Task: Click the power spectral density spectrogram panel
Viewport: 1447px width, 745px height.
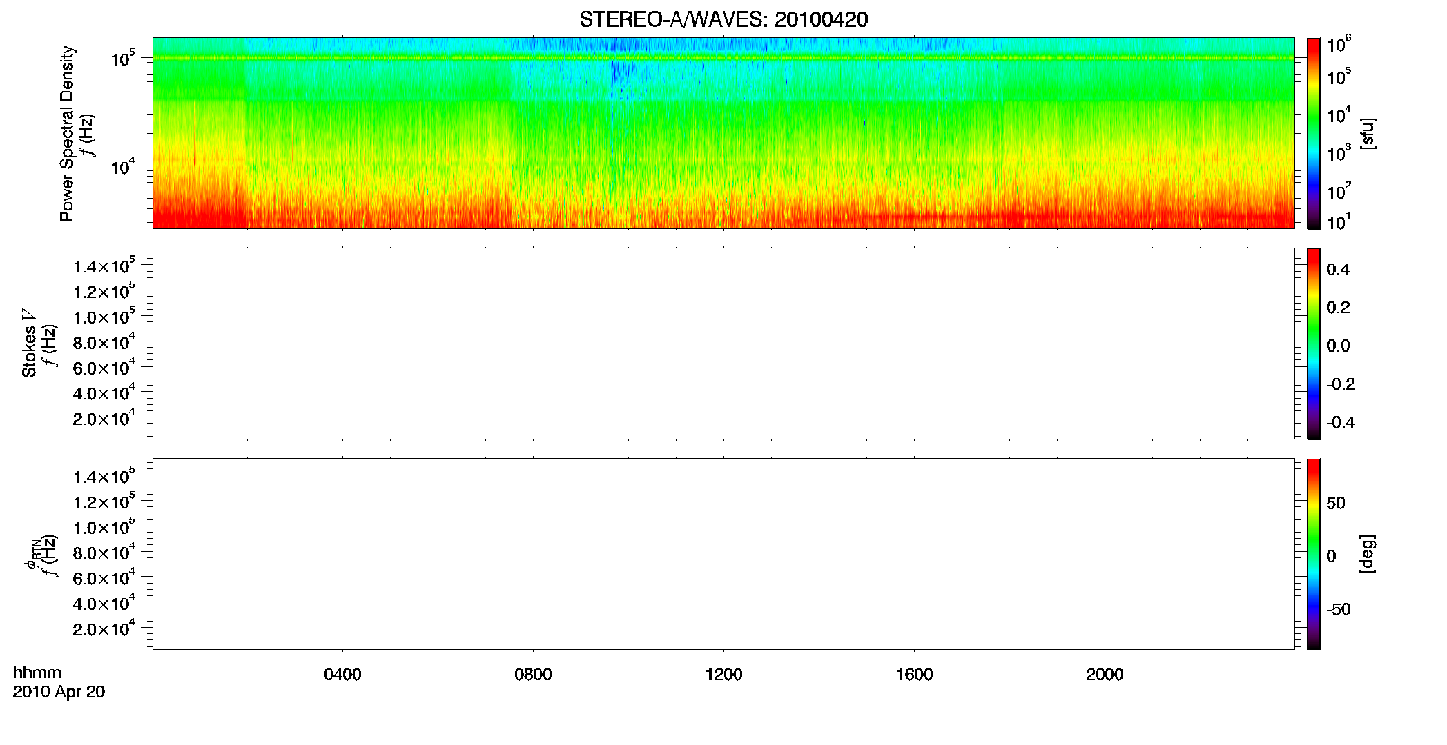Action: pos(723,133)
